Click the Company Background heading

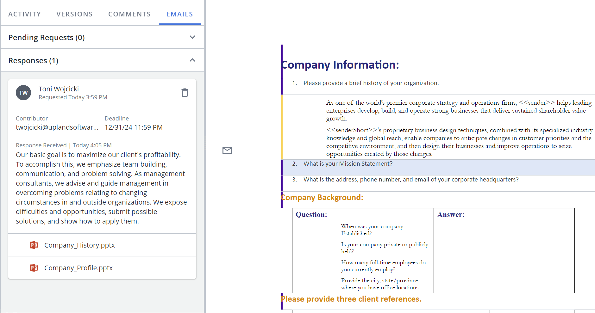[322, 197]
